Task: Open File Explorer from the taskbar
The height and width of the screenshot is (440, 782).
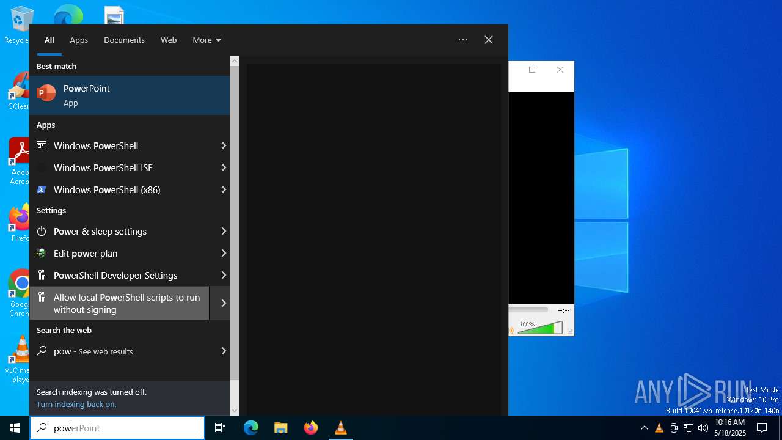Action: tap(280, 428)
